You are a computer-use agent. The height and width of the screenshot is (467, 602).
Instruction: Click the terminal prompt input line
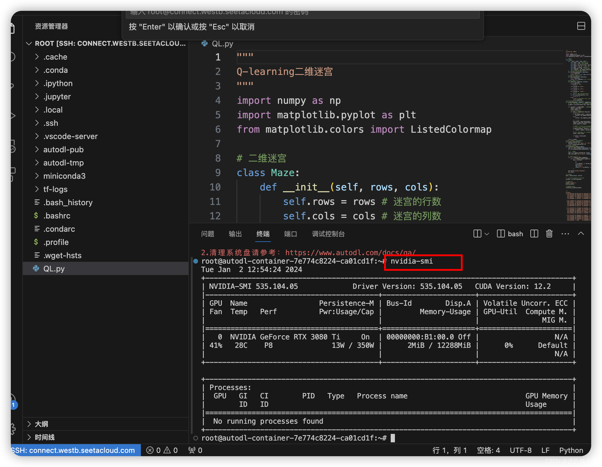[298, 438]
